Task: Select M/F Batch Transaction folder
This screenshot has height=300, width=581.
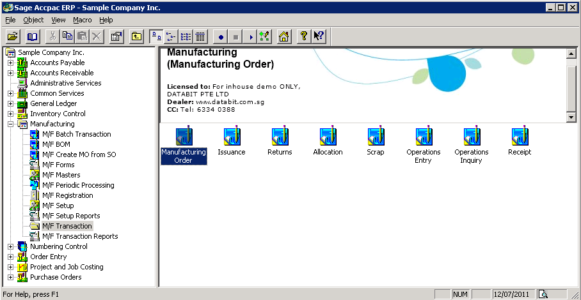Action: (x=76, y=134)
